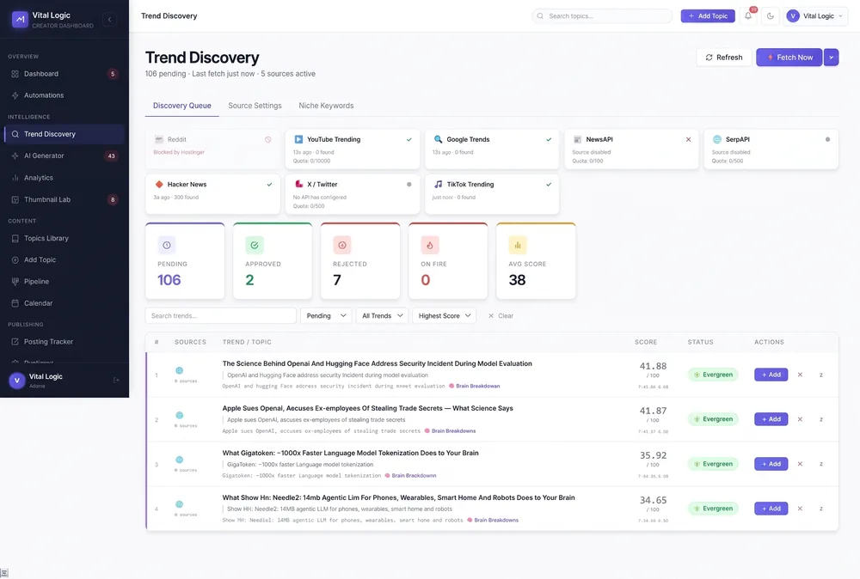Open Calendar in the sidebar
Screen dimensions: 860x579
point(64,303)
